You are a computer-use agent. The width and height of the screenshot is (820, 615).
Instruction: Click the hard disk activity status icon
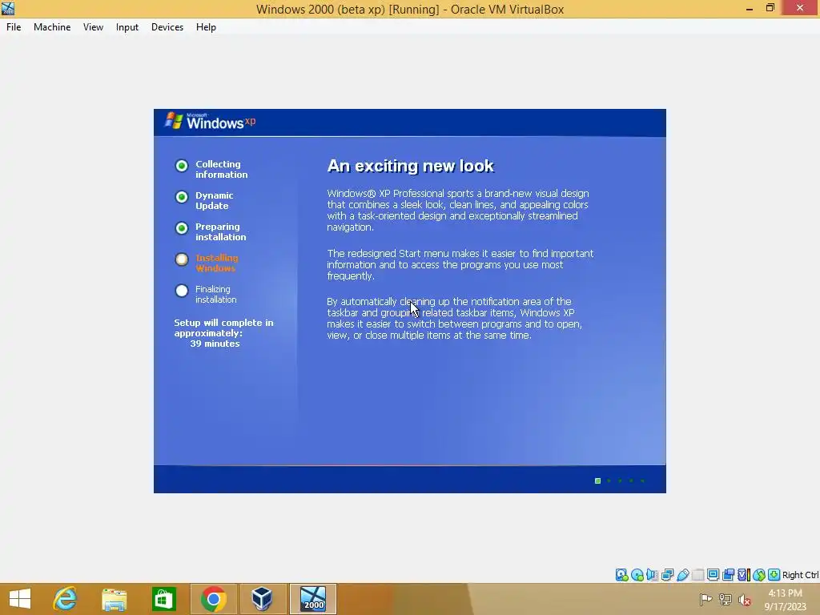tap(621, 575)
